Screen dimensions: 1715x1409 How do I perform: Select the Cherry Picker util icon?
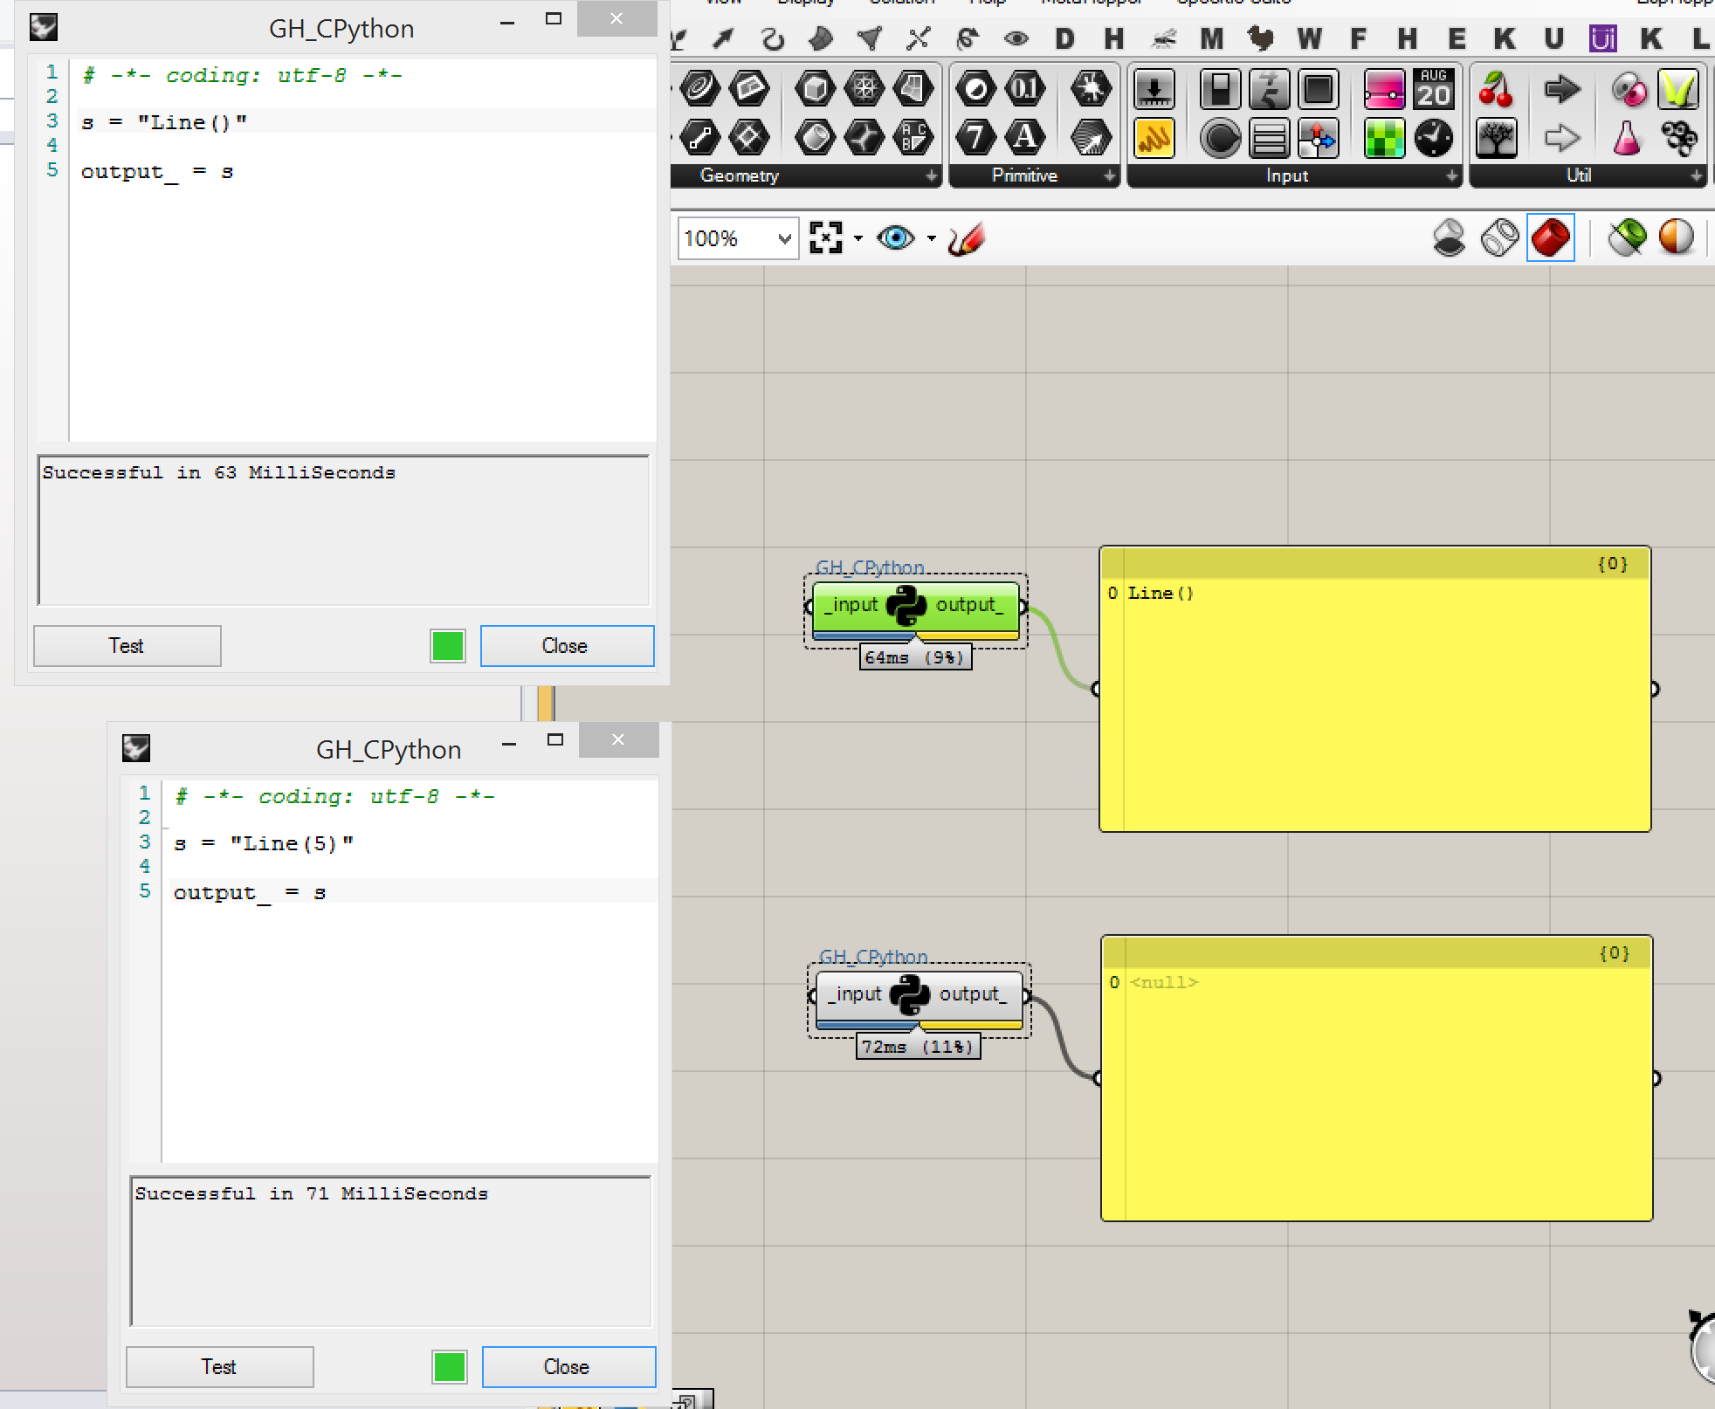tap(1496, 88)
